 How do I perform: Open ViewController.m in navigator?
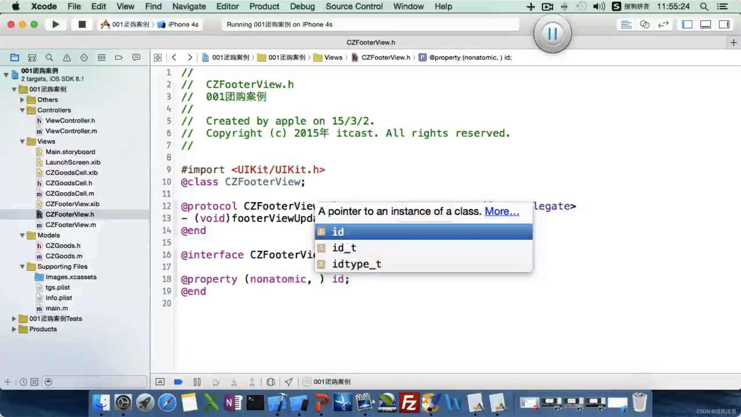coord(71,131)
